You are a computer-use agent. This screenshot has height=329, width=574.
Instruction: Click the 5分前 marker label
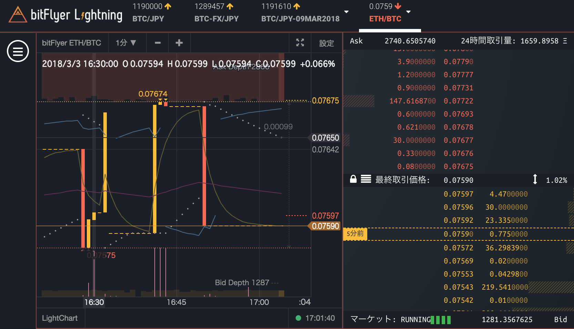point(355,234)
